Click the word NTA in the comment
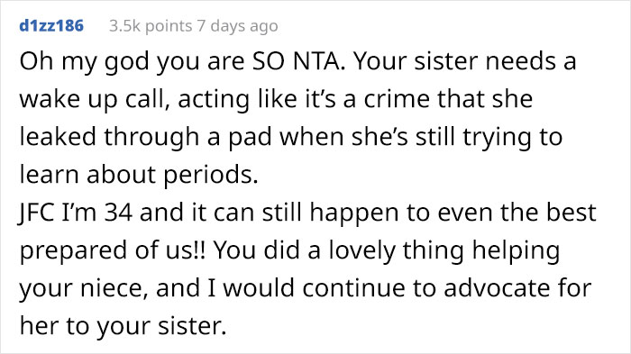This screenshot has height=354, width=631. [x=319, y=61]
